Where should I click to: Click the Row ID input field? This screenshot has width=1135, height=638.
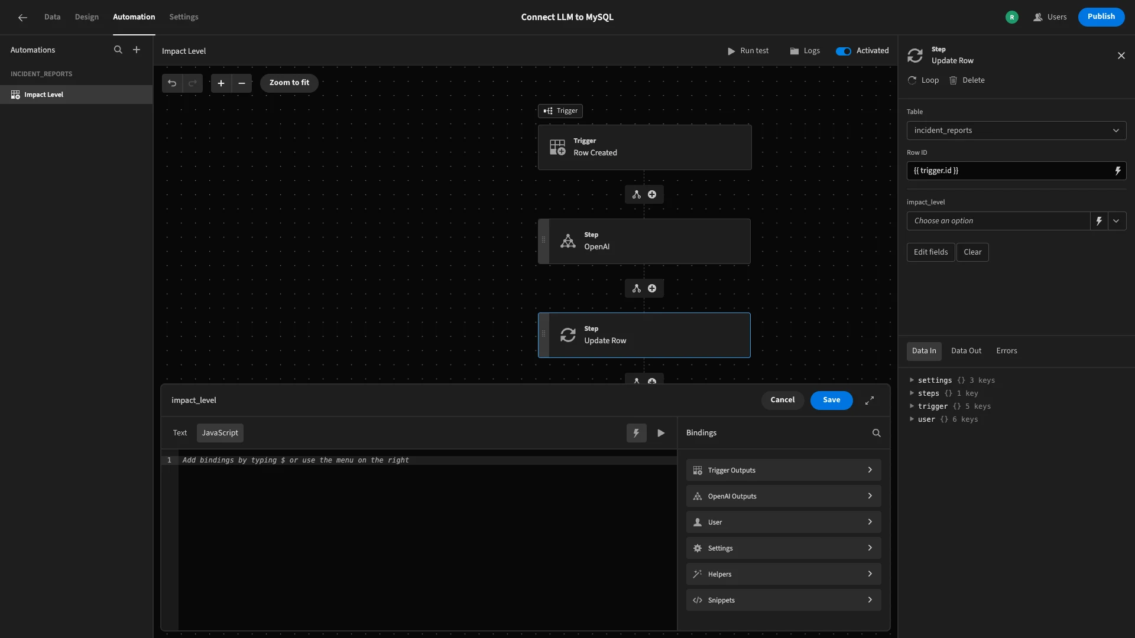(x=1008, y=171)
